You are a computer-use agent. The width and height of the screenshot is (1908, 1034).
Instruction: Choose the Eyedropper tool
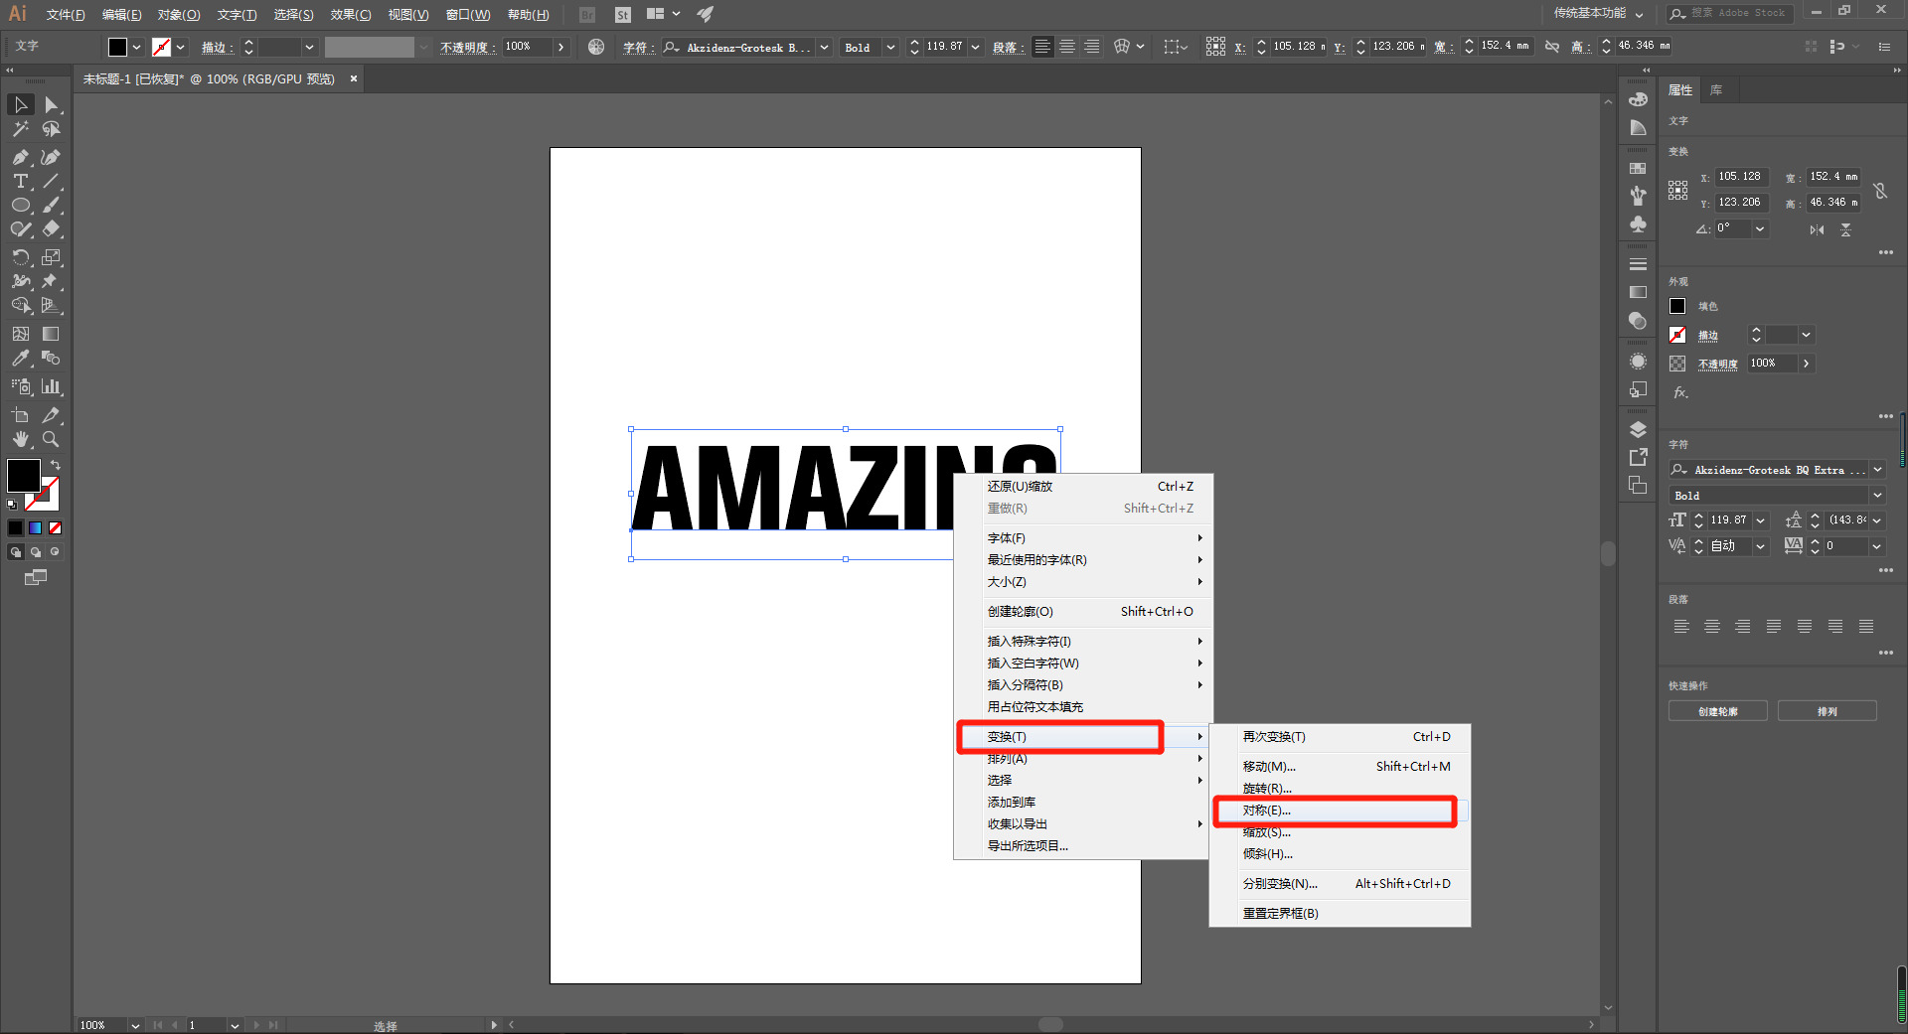click(x=20, y=359)
